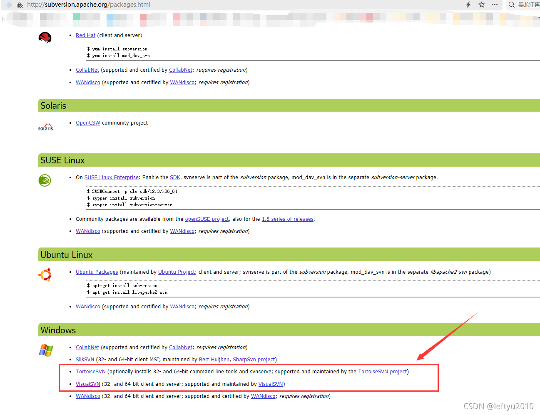Click the 'community project' text after OpenCSW
540x415 pixels.
click(x=125, y=123)
